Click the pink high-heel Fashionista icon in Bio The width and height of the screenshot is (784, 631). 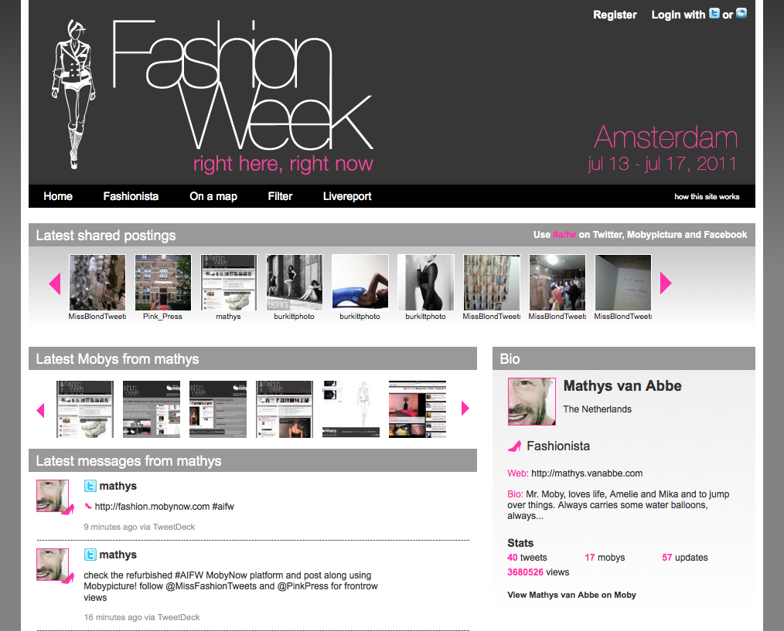click(x=514, y=446)
